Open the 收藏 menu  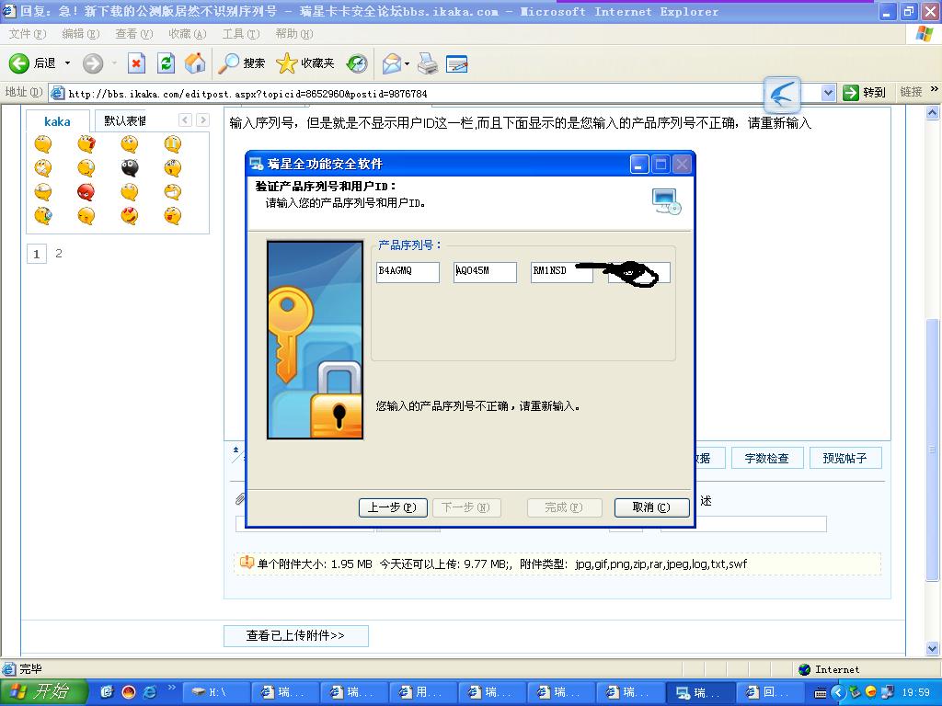coord(188,34)
